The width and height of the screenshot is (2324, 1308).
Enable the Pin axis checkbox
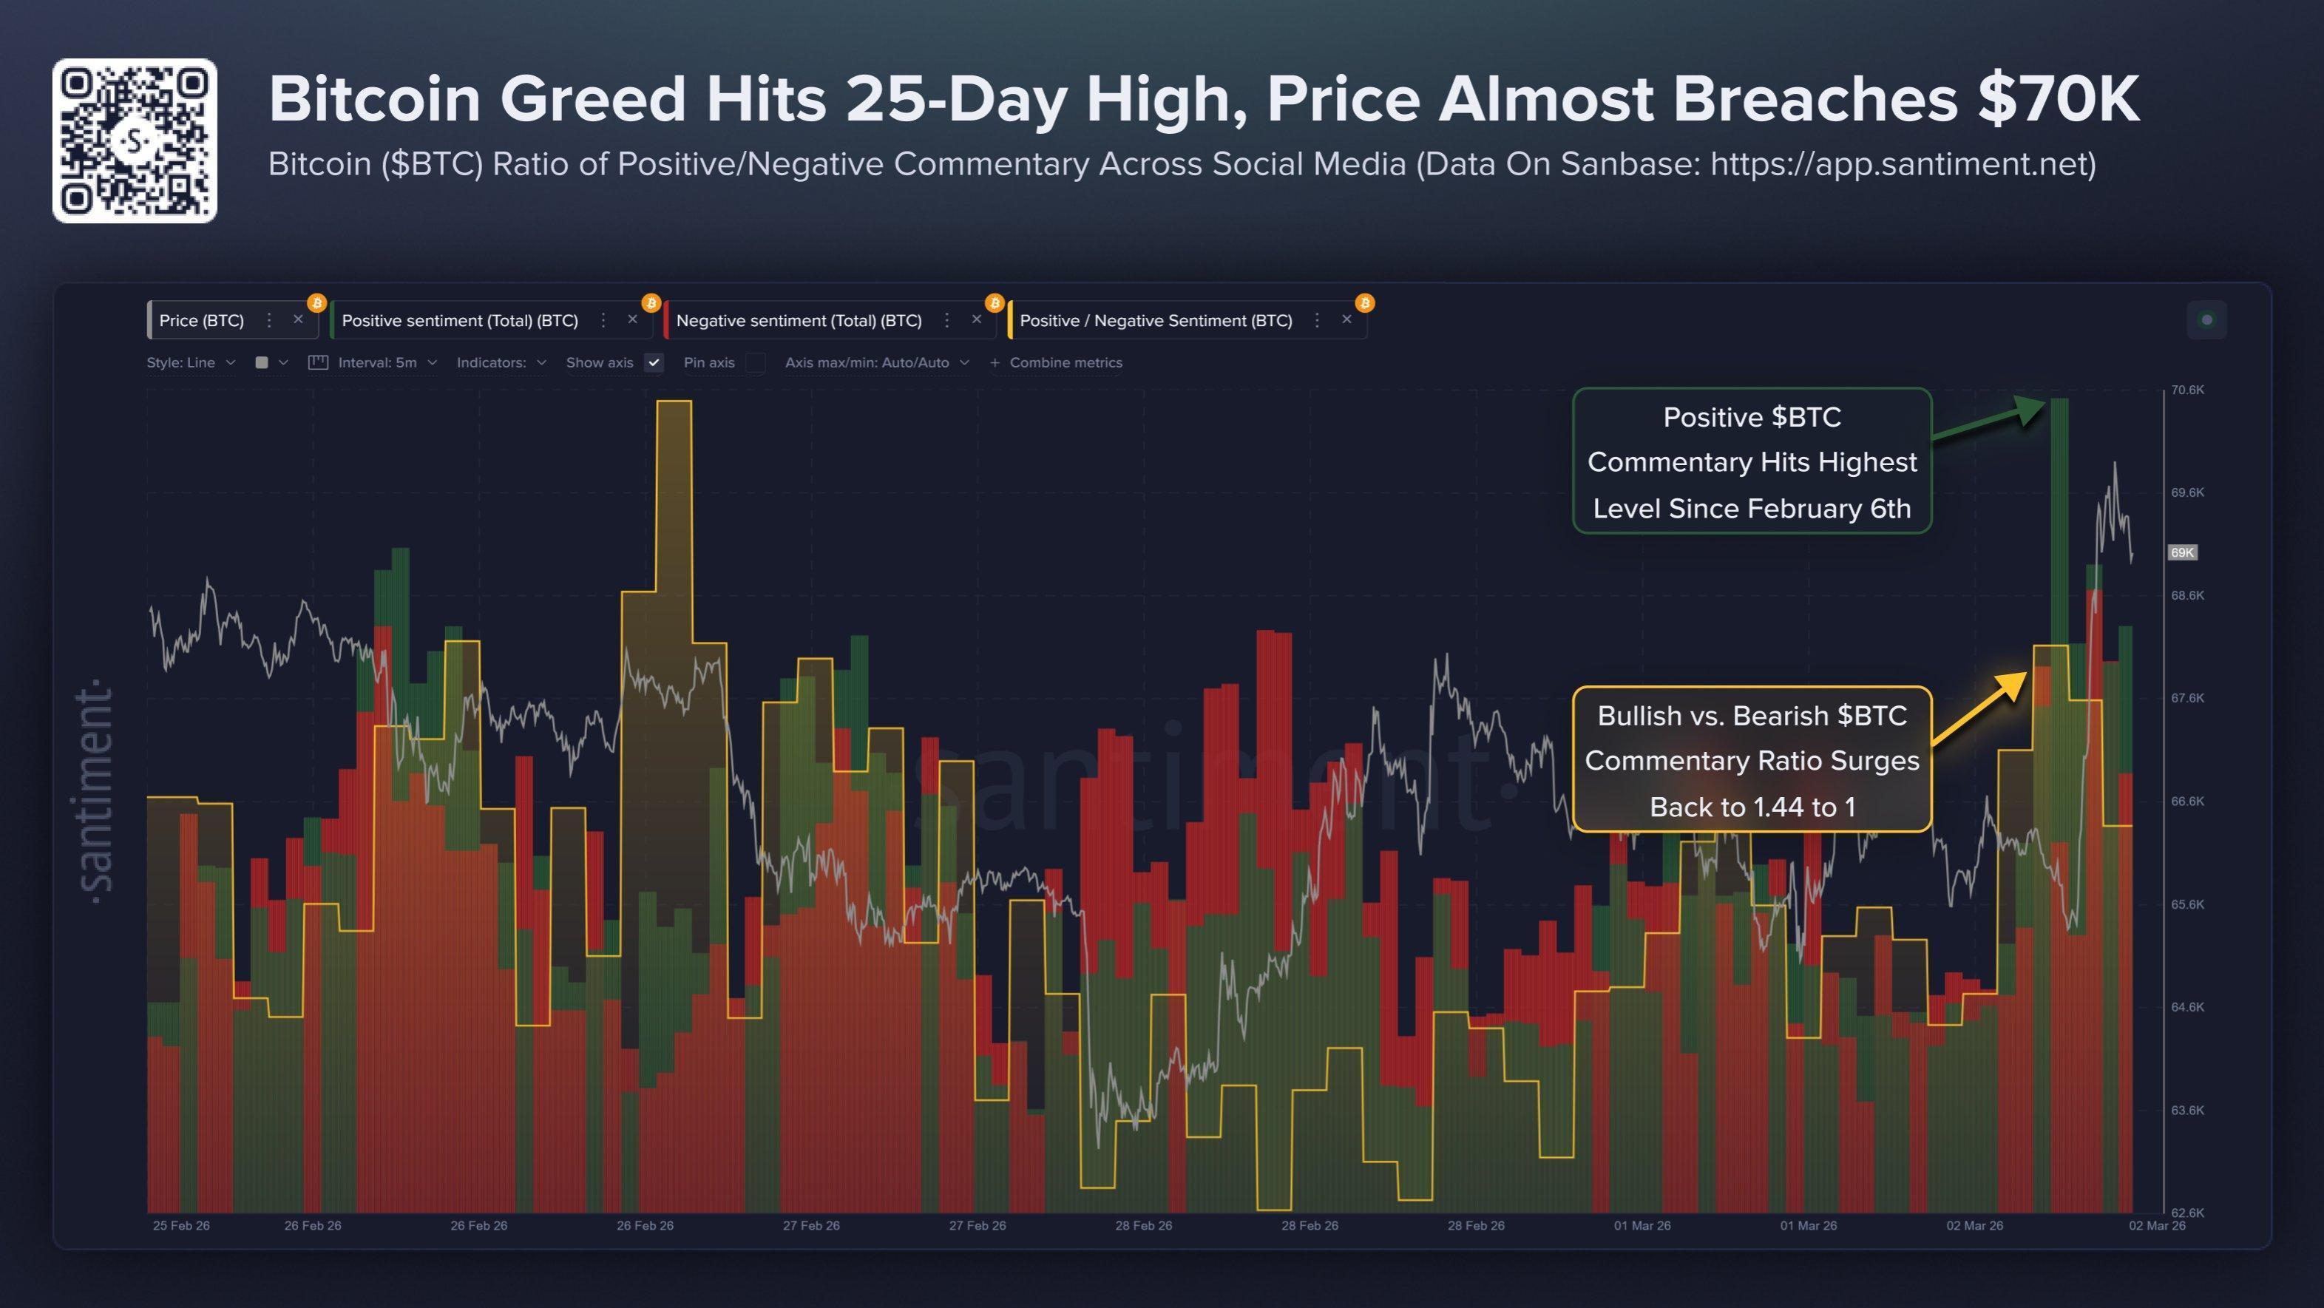pos(755,362)
